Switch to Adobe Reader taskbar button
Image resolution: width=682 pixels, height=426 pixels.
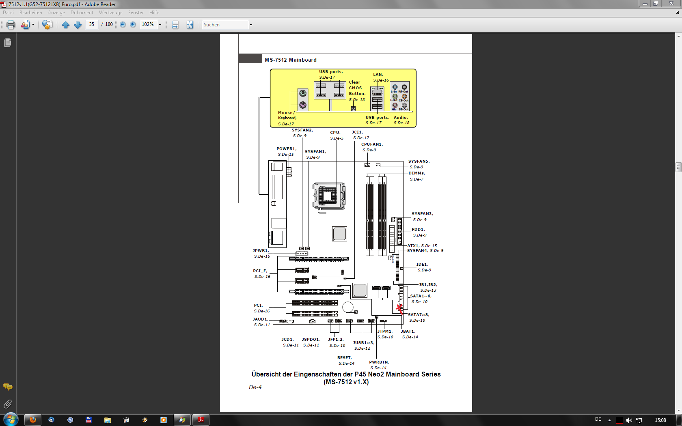click(201, 420)
